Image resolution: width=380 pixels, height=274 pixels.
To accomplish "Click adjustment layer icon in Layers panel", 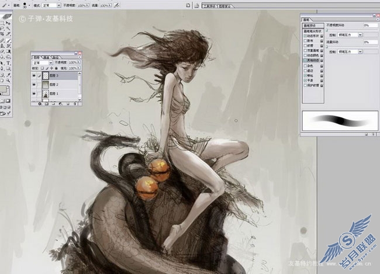I will coord(60,104).
